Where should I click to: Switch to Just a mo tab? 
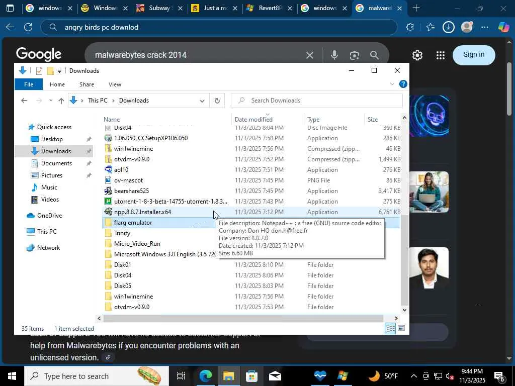tap(214, 8)
